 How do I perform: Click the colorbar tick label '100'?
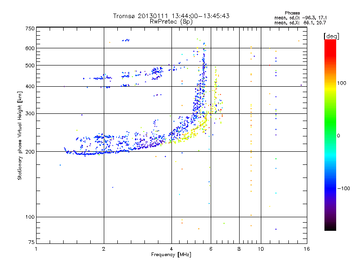342,83
